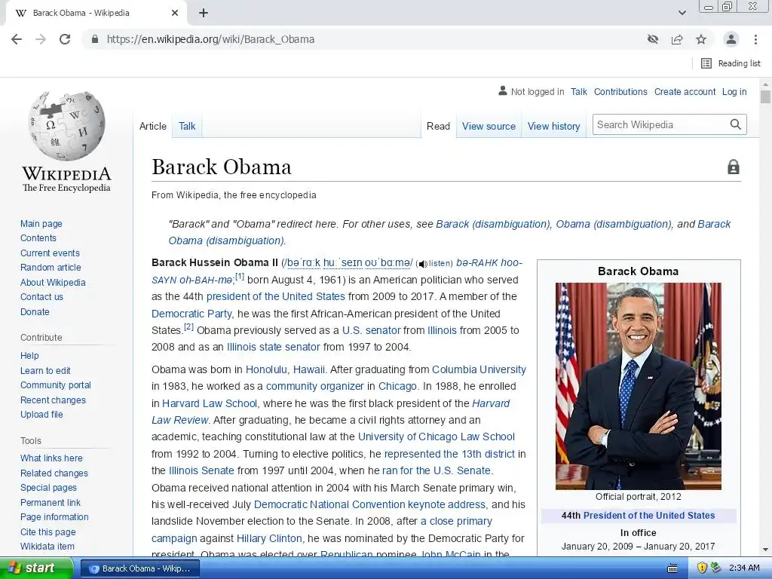View Recent changes link

54,400
